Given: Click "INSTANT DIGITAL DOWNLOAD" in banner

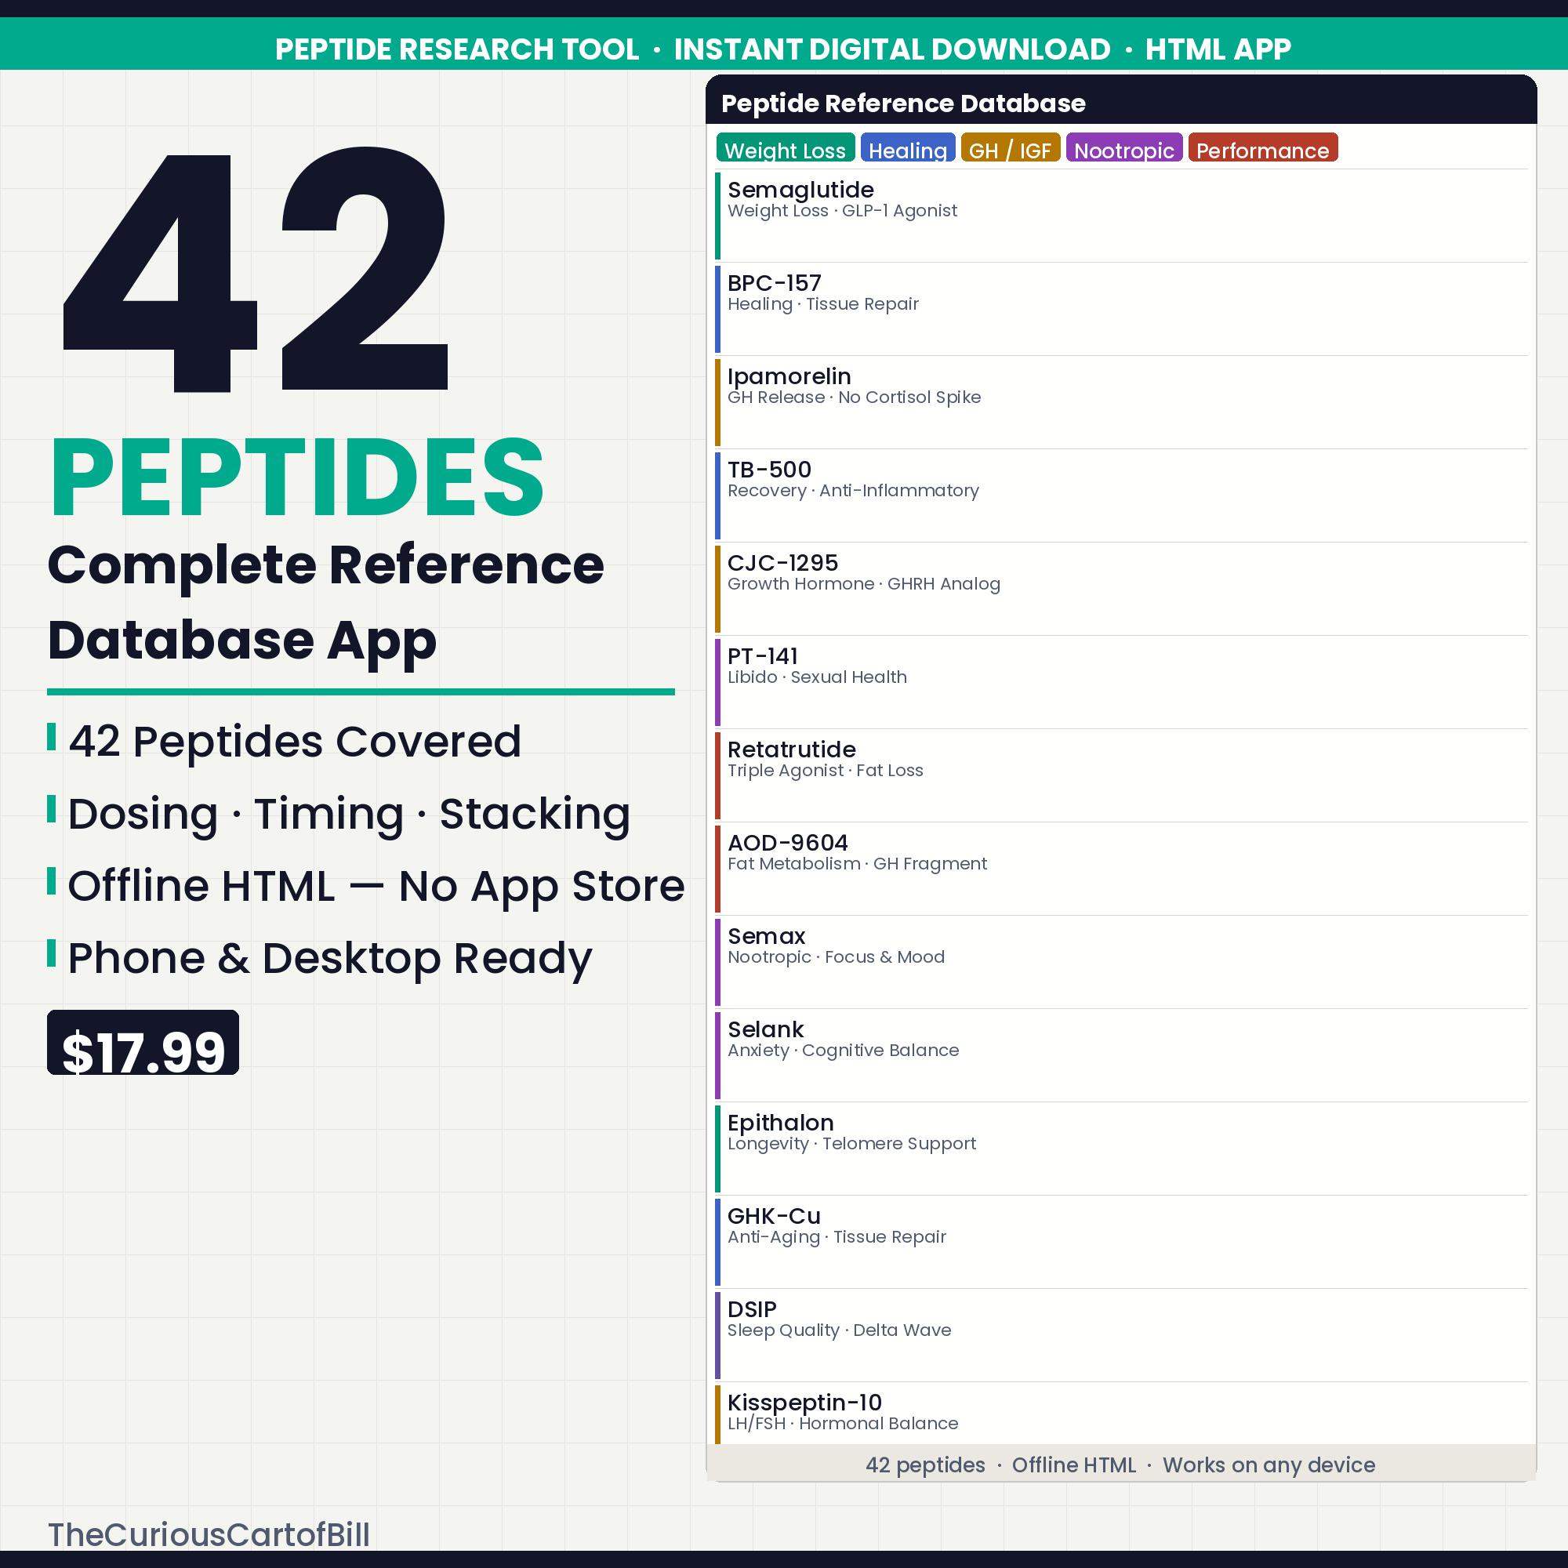Looking at the screenshot, I should (892, 49).
